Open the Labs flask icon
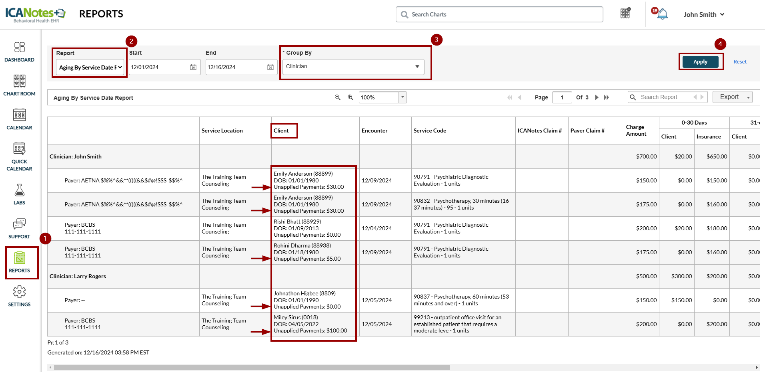This screenshot has width=765, height=372. 19,194
